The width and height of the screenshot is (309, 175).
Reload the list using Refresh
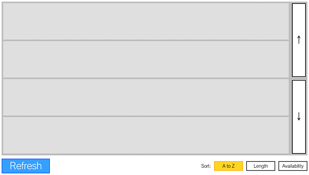(x=26, y=166)
